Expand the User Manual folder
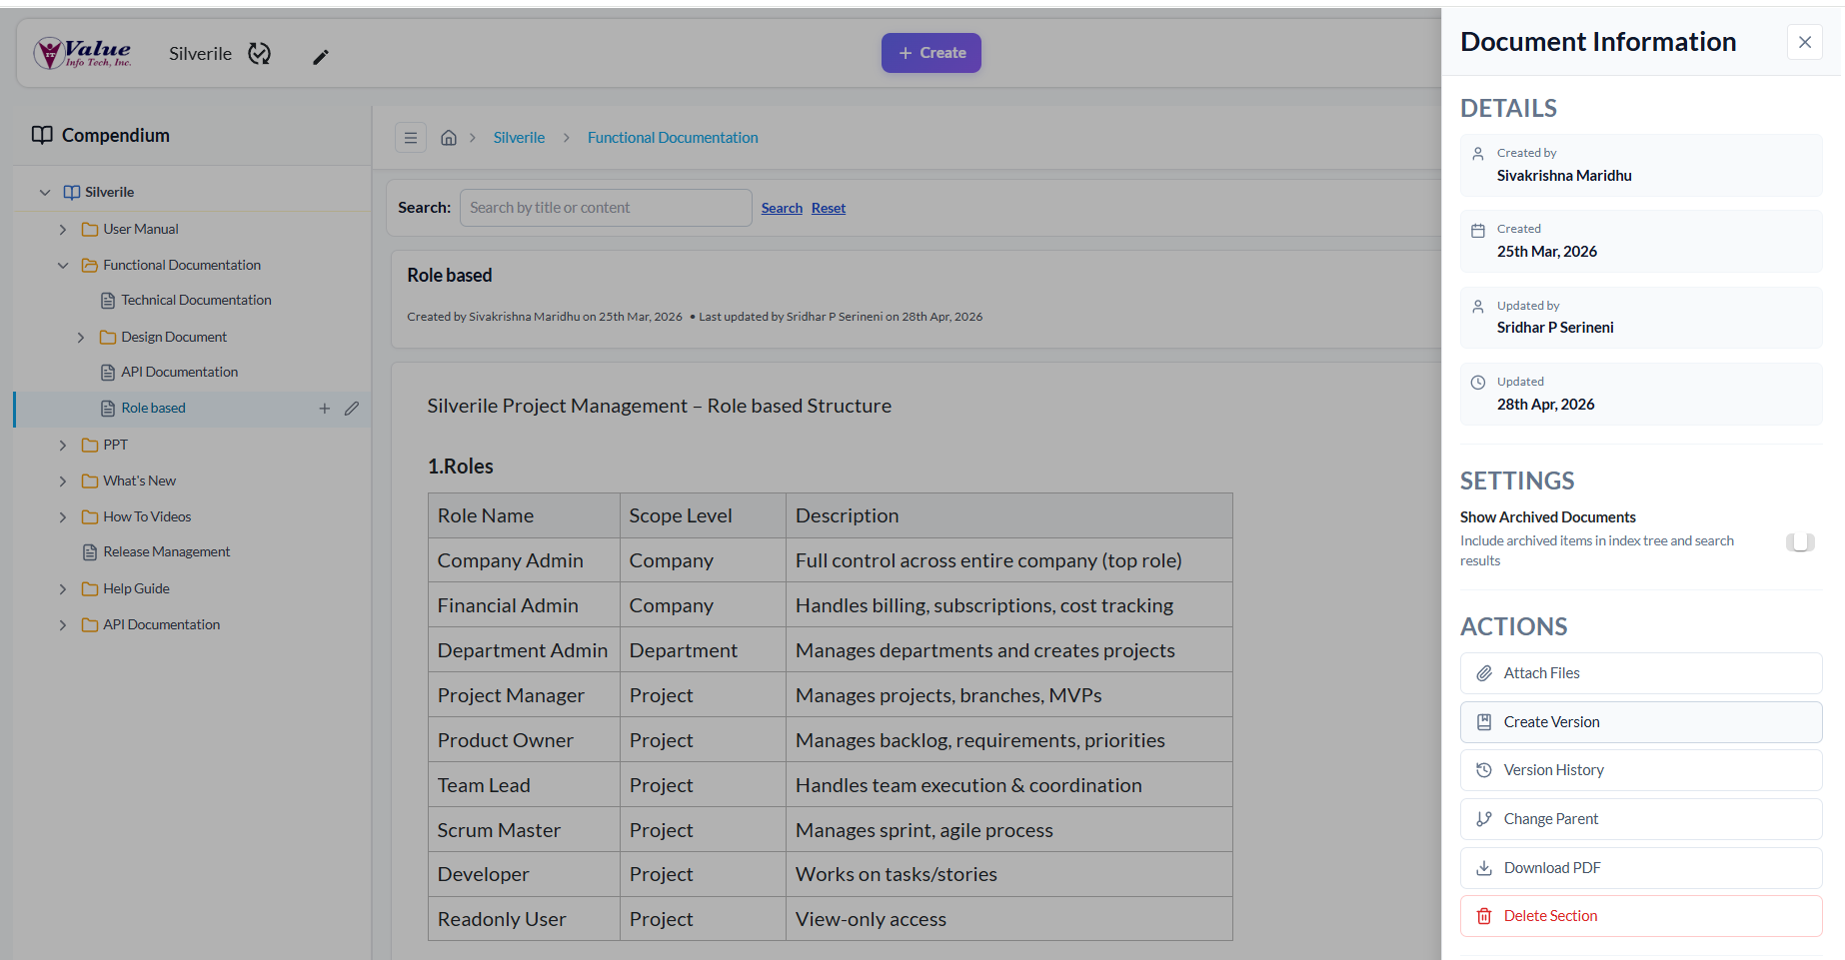 [x=63, y=230]
